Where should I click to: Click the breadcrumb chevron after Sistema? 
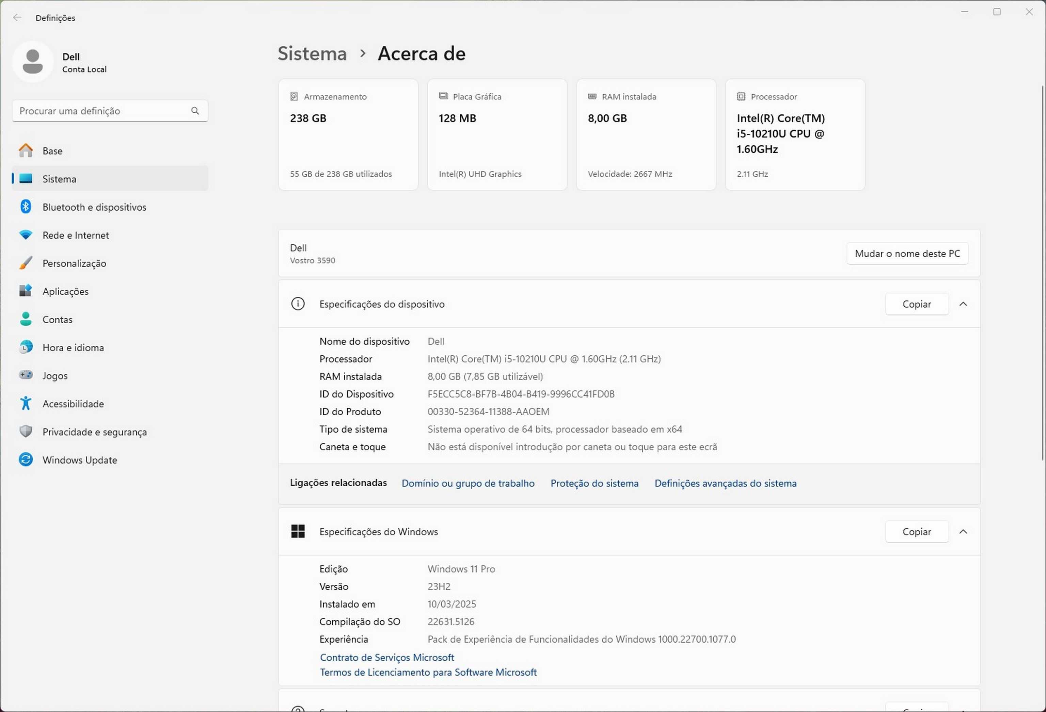pos(363,53)
